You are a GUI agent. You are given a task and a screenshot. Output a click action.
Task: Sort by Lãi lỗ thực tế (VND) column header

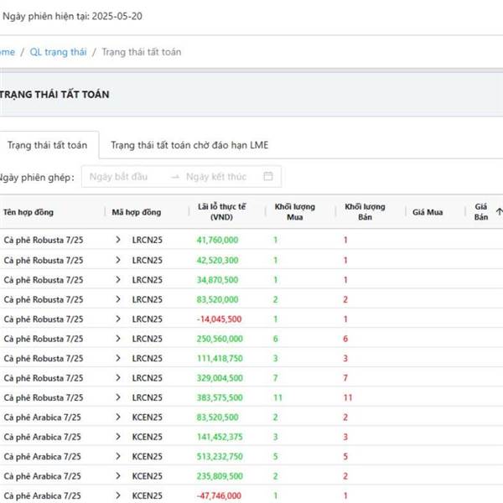pos(222,212)
